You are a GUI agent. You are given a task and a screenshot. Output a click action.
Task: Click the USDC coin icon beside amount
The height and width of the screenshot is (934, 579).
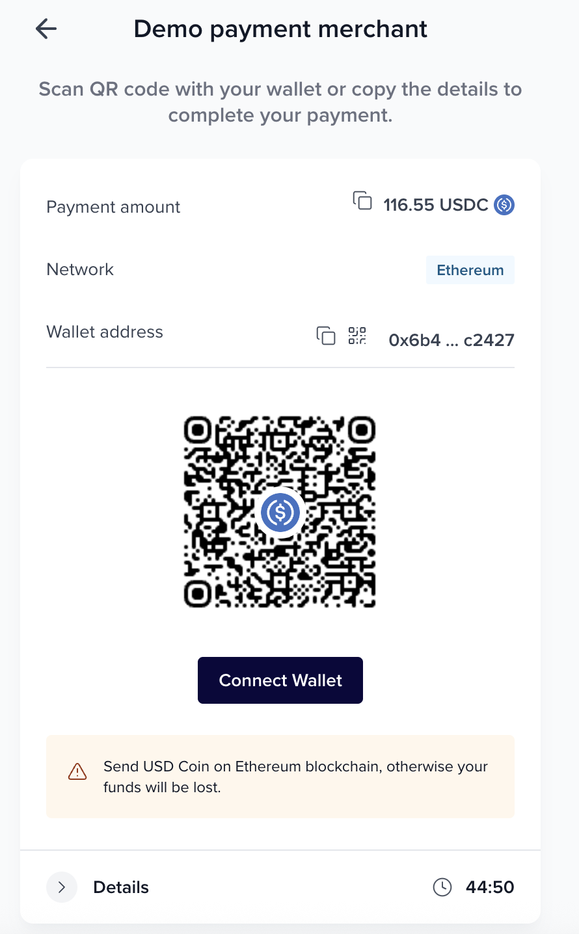point(504,205)
